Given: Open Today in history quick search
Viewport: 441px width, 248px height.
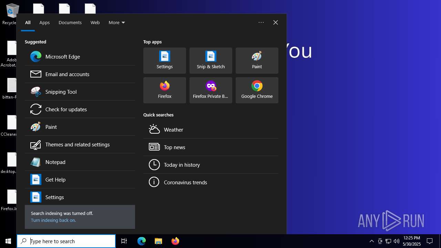Looking at the screenshot, I should [x=211, y=165].
